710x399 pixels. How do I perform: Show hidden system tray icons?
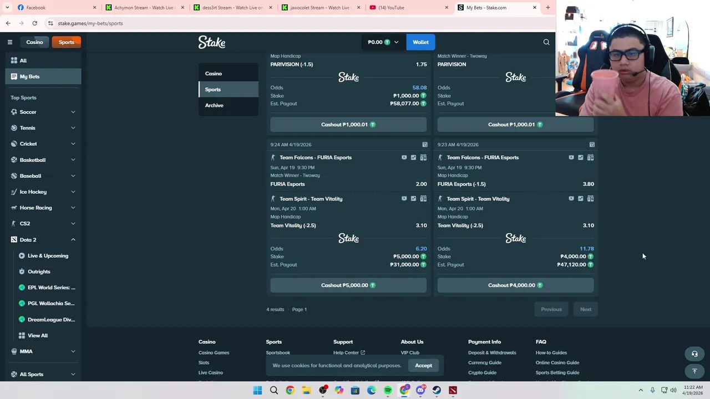(x=641, y=391)
